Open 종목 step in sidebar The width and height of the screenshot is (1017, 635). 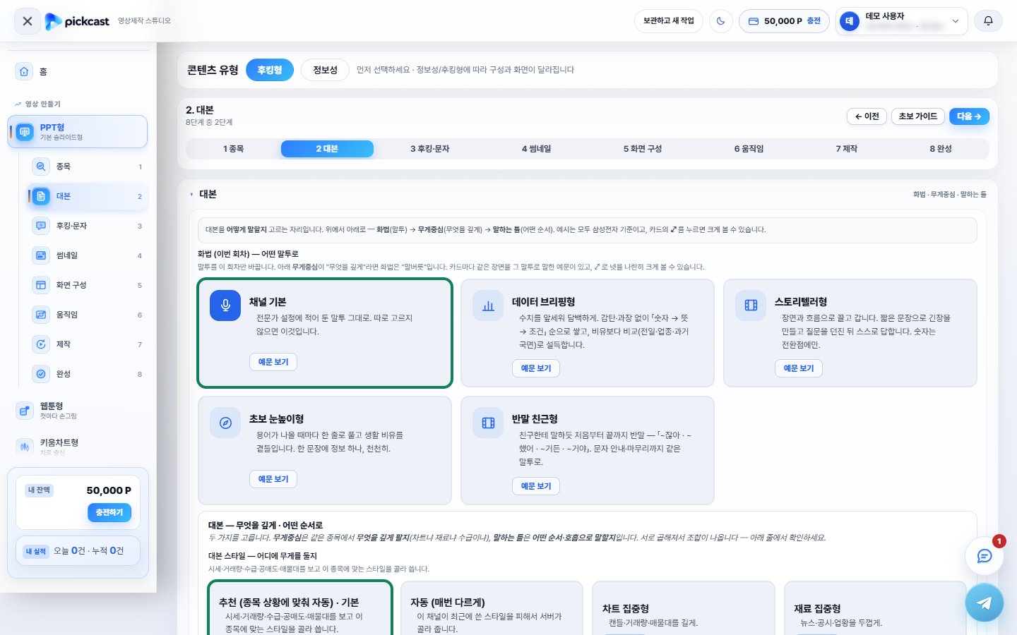(87, 167)
